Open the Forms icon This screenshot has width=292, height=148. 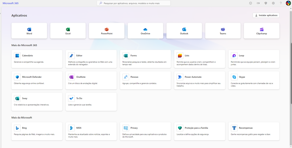click(x=126, y=56)
